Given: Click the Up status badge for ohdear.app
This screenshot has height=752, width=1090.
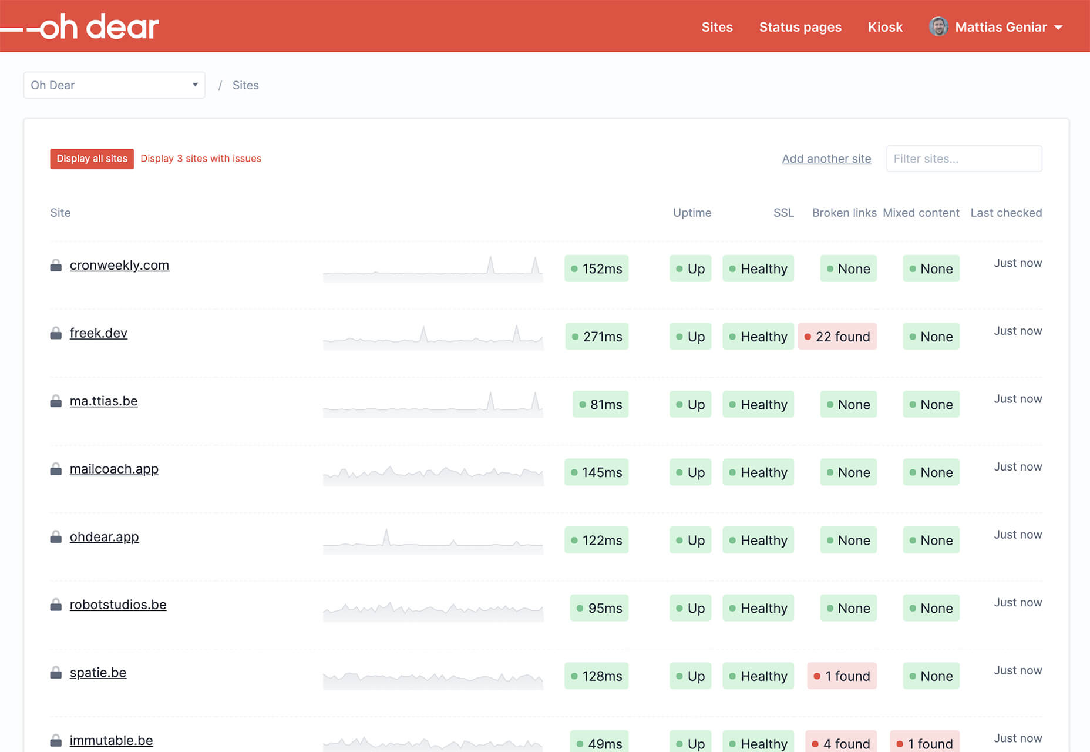Looking at the screenshot, I should click(x=690, y=540).
